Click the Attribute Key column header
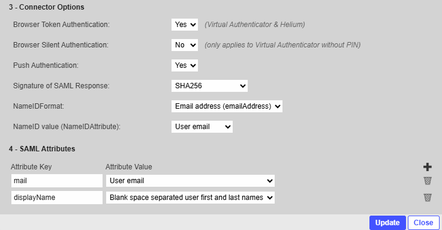Viewport: 442px width, 230px height. click(x=31, y=167)
